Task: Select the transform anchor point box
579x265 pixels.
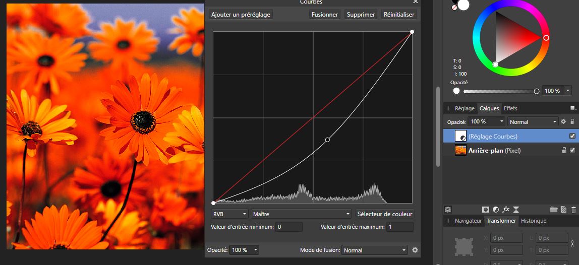Action: pos(465,246)
